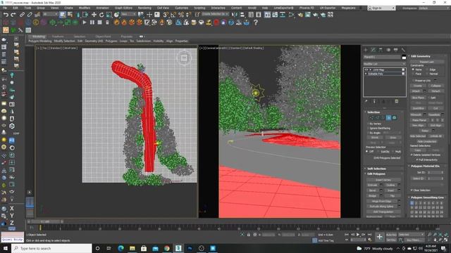Open the Create tab plus icon in command panel
451x253 pixels.
tap(366, 50)
